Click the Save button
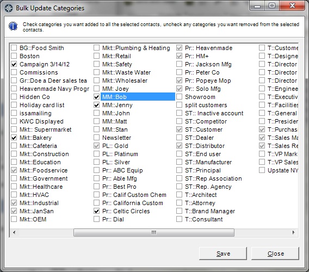309x272 pixels. point(223,254)
